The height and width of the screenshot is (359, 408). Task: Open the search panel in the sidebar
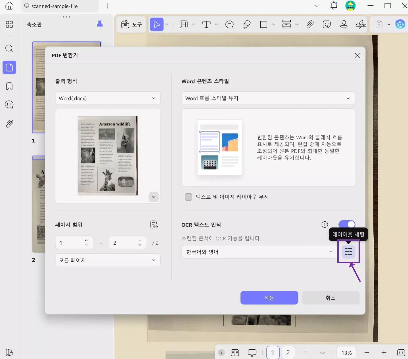9,49
